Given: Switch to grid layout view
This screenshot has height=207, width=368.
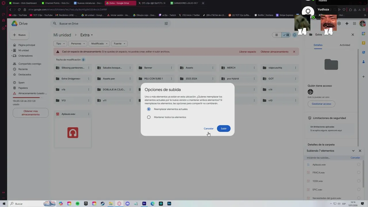Looking at the screenshot, I should point(286,35).
